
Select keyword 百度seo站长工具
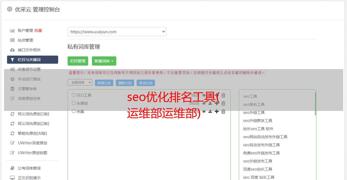[257, 169]
